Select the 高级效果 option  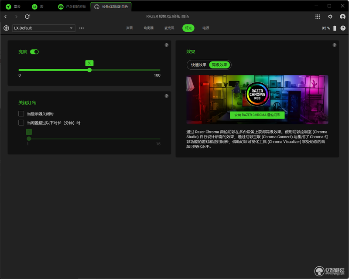click(x=219, y=65)
